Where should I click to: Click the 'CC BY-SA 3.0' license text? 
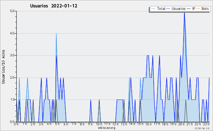202,128
